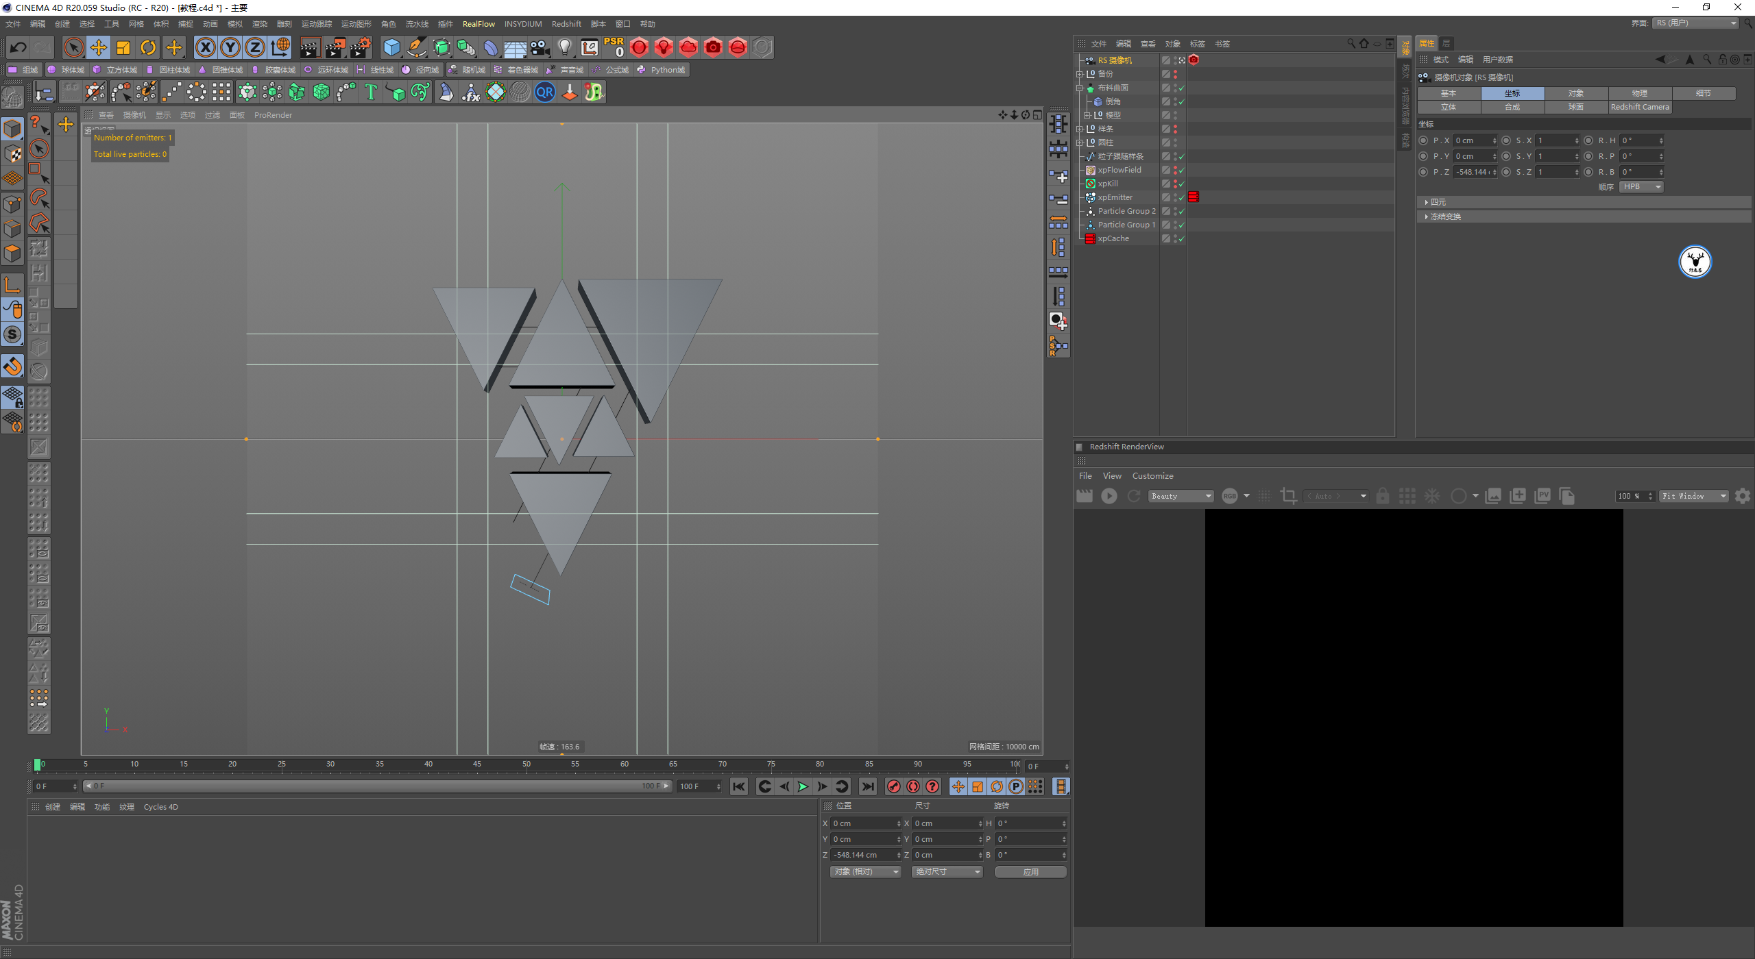Switch to the Redshift Camera tab
1755x959 pixels.
1639,107
